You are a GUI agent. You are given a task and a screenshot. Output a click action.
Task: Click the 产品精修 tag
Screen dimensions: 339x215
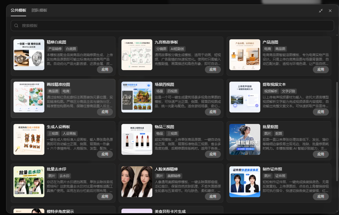pos(55,49)
